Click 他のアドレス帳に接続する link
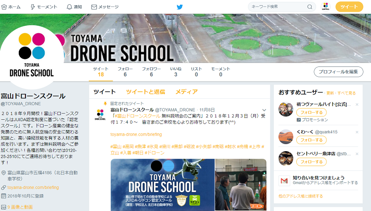Image resolution: width=371 pixels, height=211 pixels. click(301, 196)
